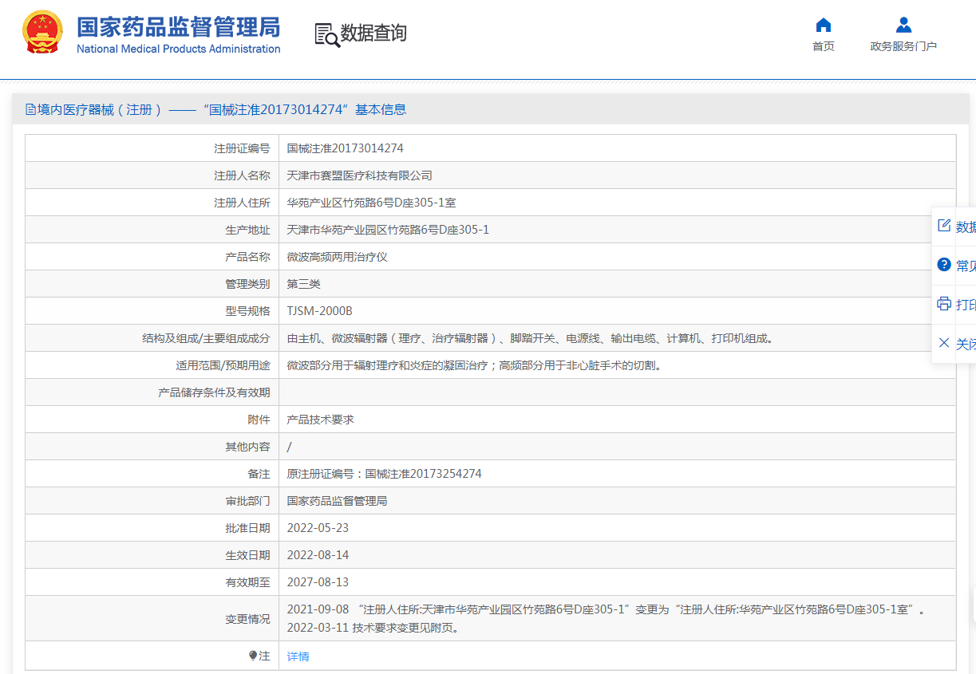The height and width of the screenshot is (674, 976).
Task: Click the question mark help icon
Action: pyautogui.click(x=944, y=265)
